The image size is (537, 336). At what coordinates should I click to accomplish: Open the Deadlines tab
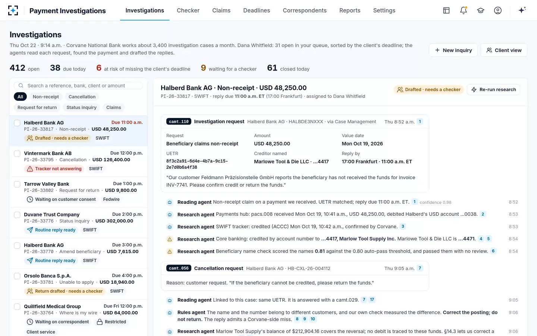point(257,10)
